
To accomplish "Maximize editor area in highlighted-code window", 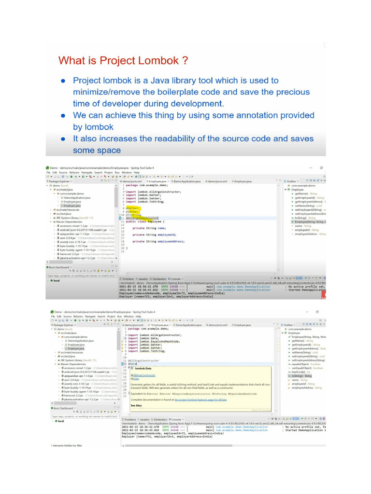I will point(280,181).
